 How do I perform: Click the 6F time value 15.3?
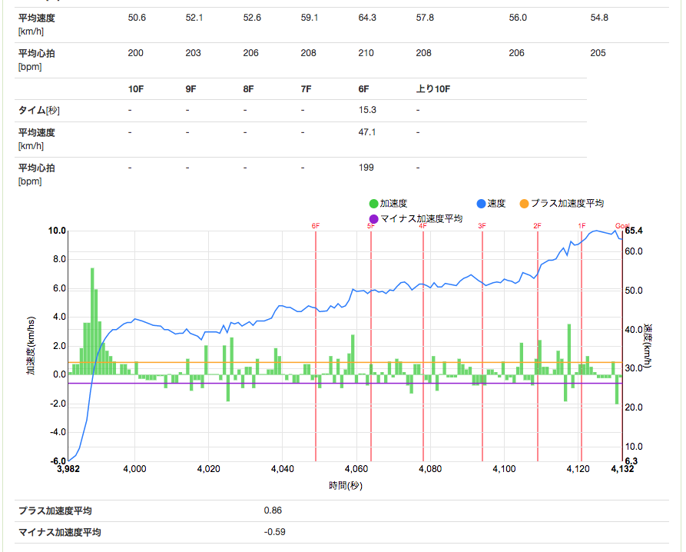pyautogui.click(x=367, y=110)
